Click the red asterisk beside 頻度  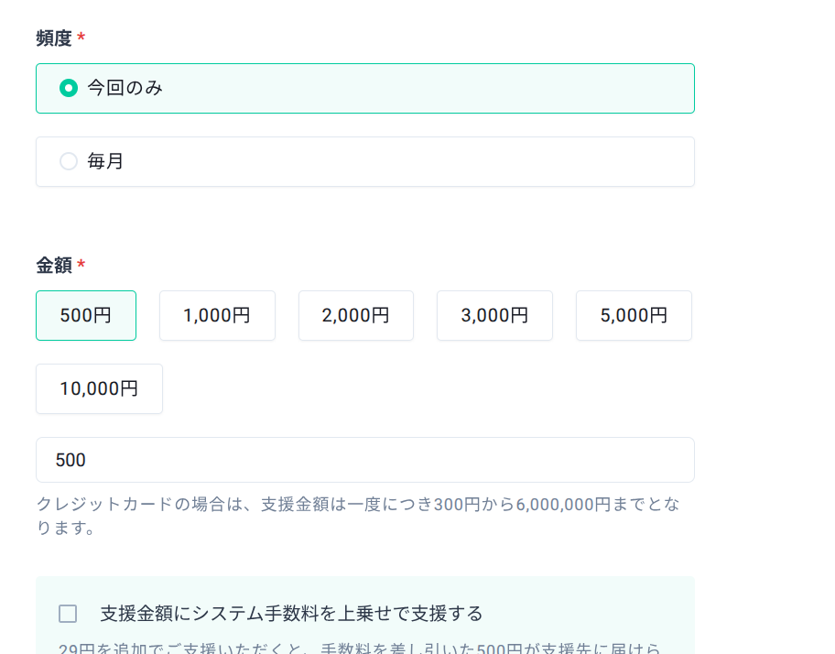tap(81, 38)
